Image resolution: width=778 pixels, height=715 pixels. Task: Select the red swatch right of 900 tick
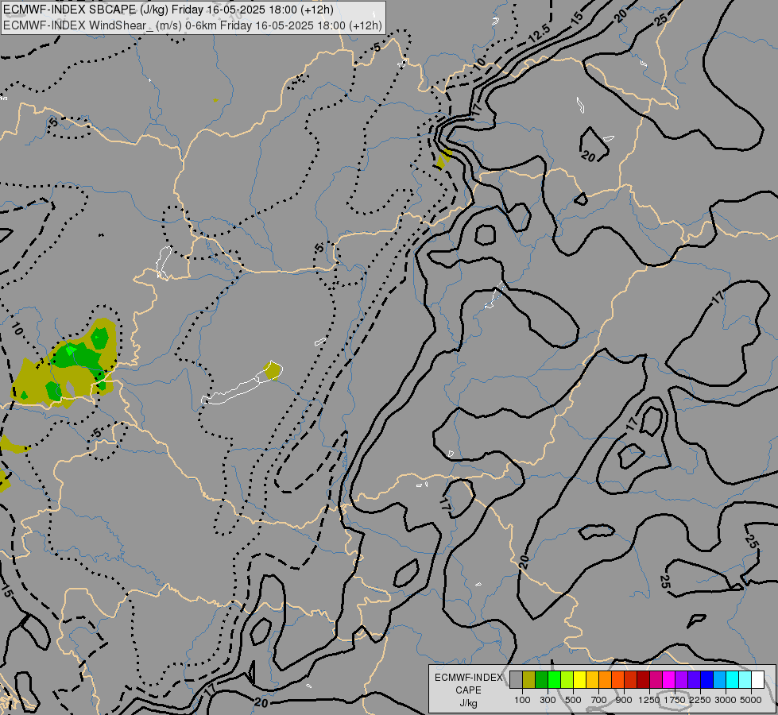(x=631, y=679)
